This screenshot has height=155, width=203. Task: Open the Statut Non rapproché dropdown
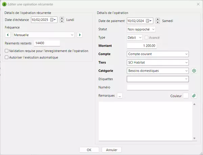click(153, 29)
